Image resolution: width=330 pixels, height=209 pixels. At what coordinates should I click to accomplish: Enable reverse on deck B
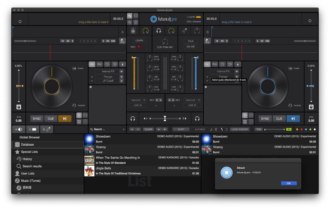pos(290,105)
